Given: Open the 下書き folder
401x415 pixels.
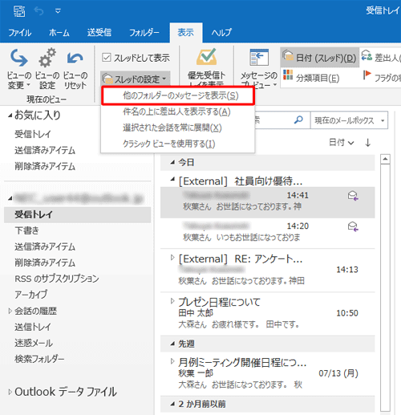Looking at the screenshot, I should click(26, 230).
